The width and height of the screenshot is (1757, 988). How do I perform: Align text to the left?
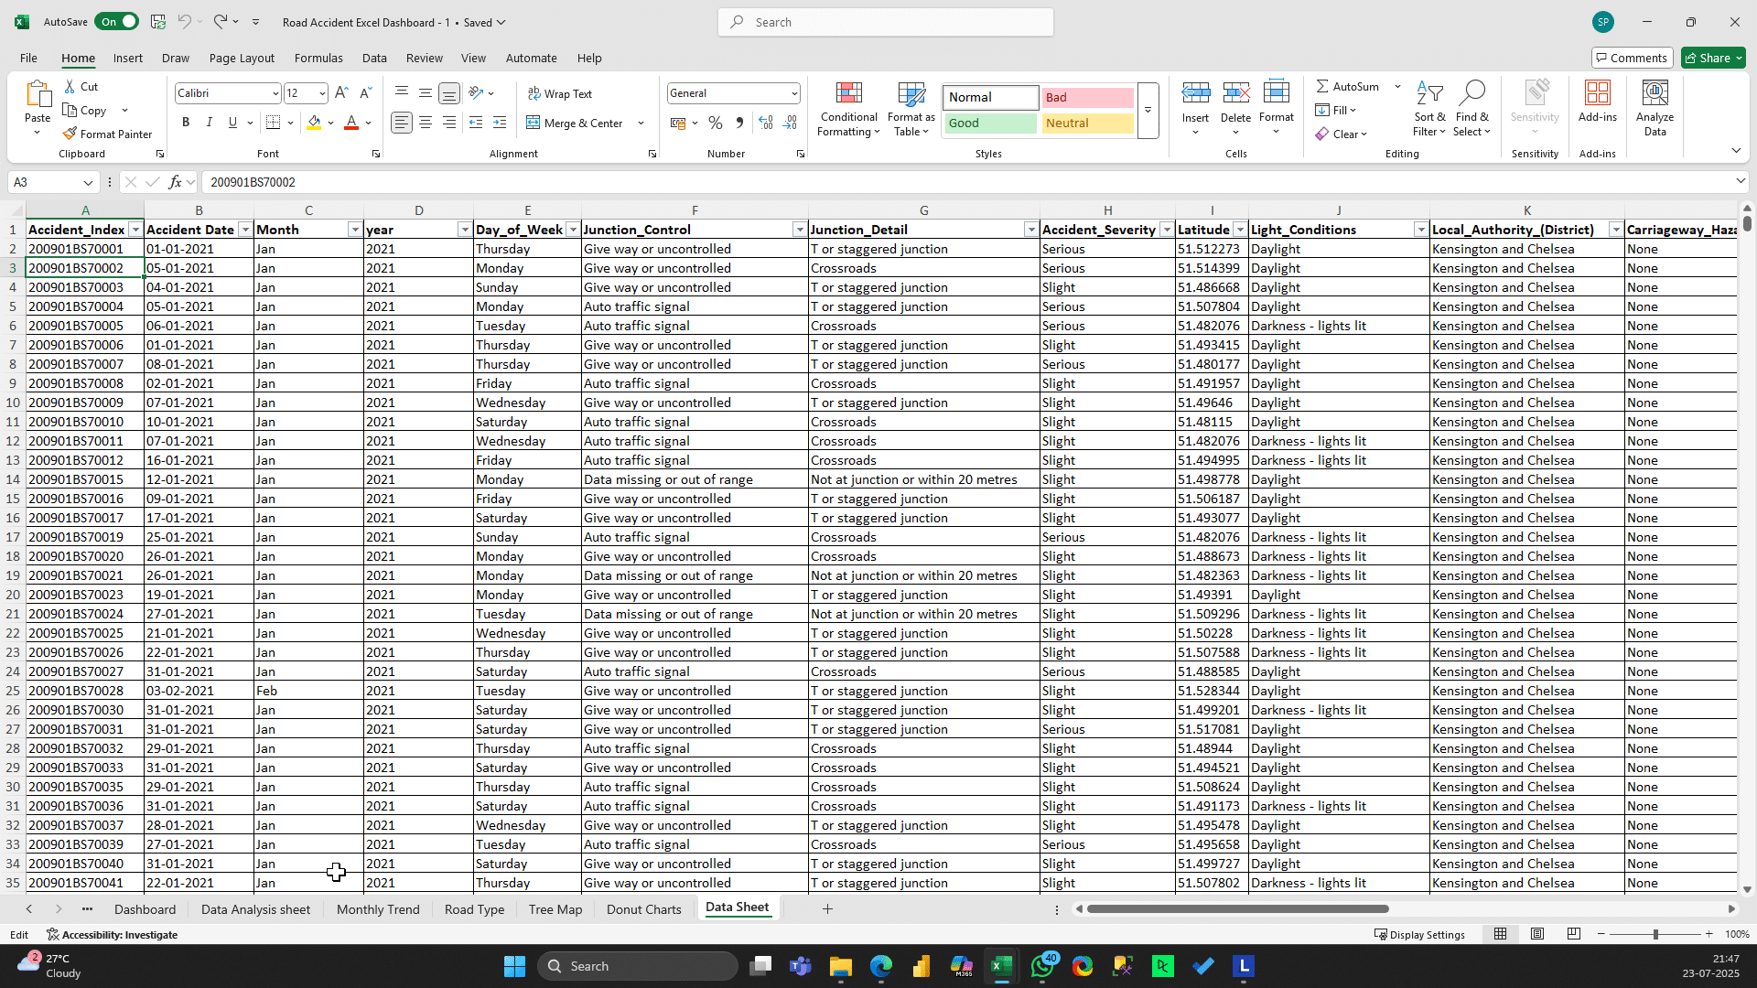[402, 123]
